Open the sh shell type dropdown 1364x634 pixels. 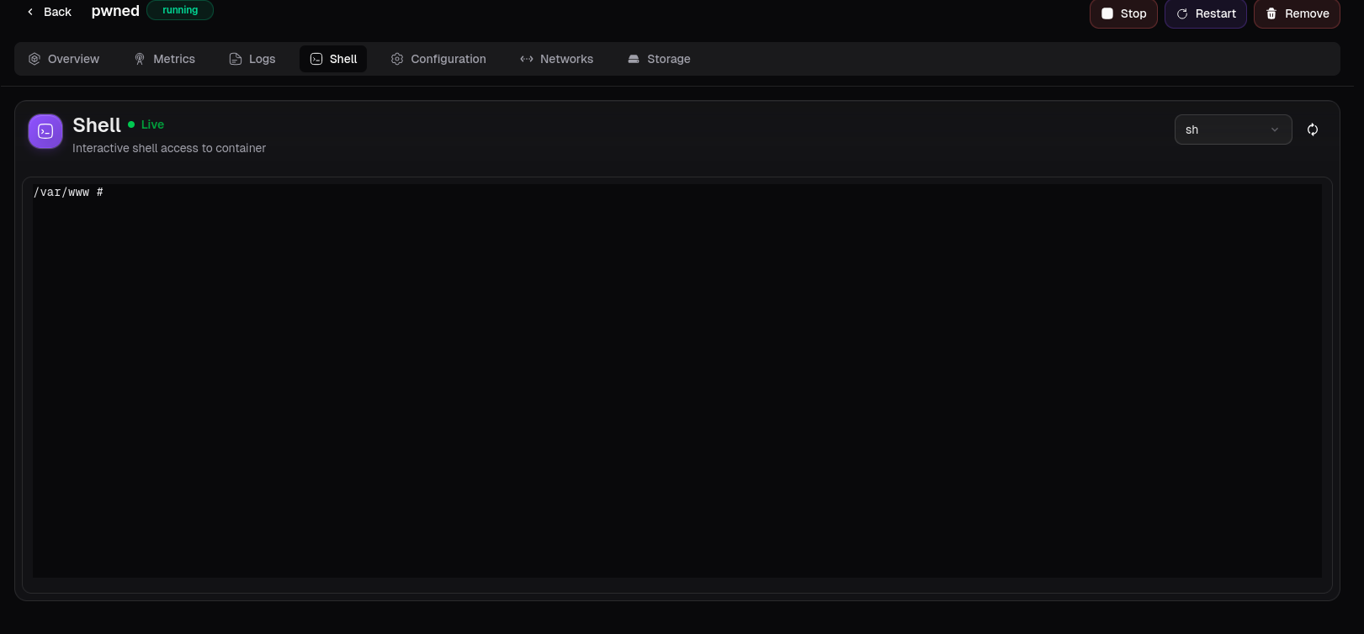(x=1233, y=129)
